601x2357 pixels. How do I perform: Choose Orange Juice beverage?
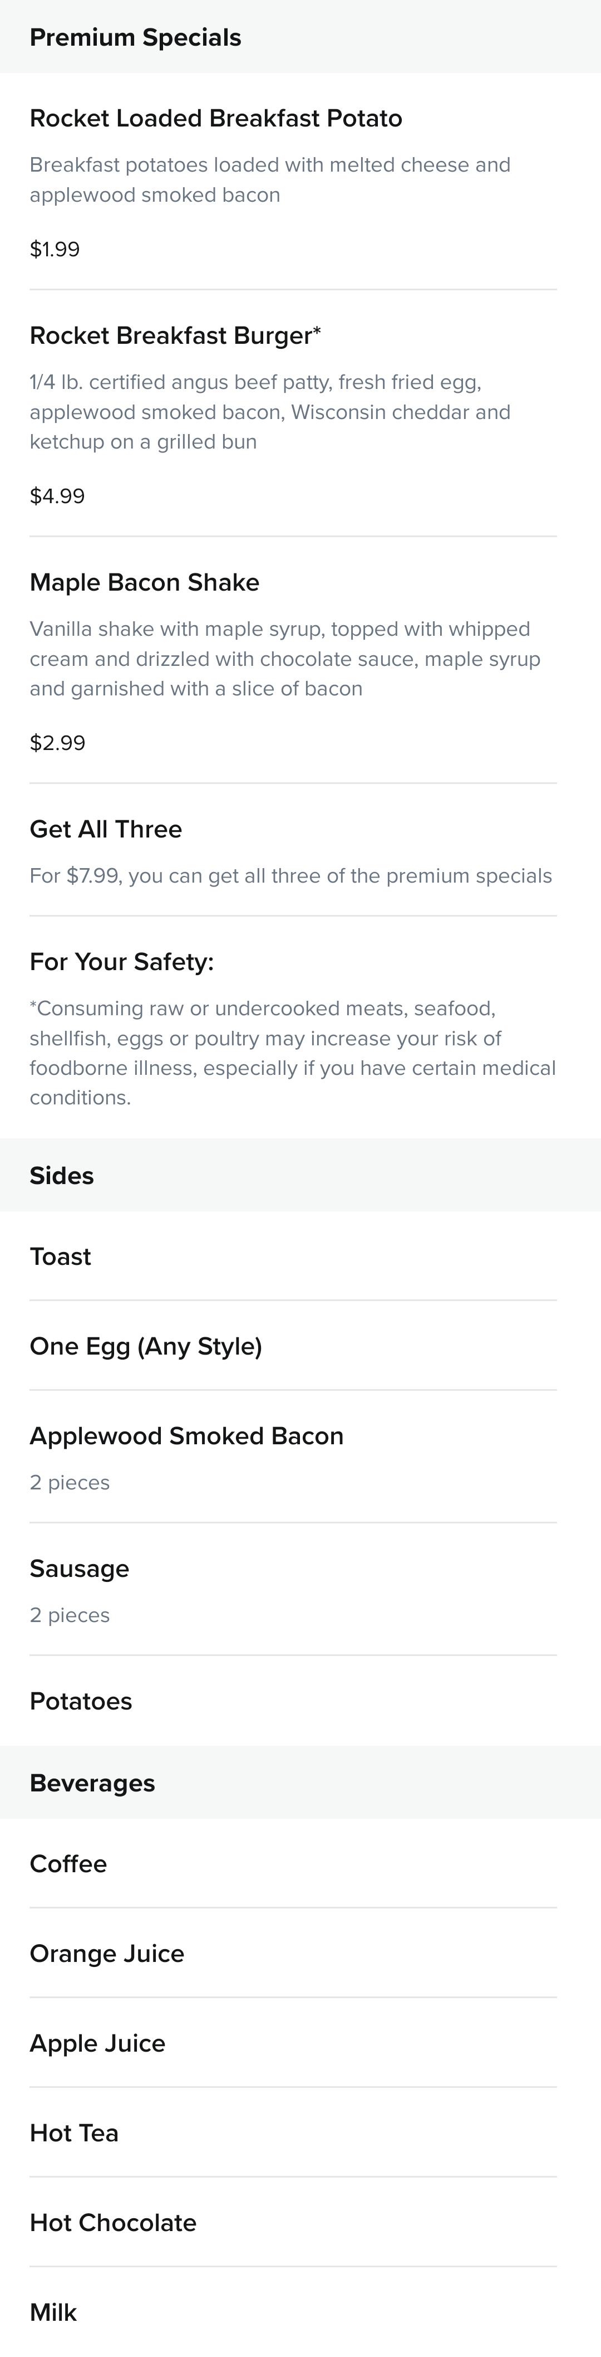click(293, 1954)
